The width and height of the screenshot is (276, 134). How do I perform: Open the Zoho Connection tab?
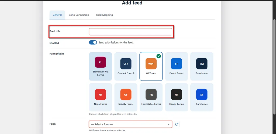tap(79, 15)
